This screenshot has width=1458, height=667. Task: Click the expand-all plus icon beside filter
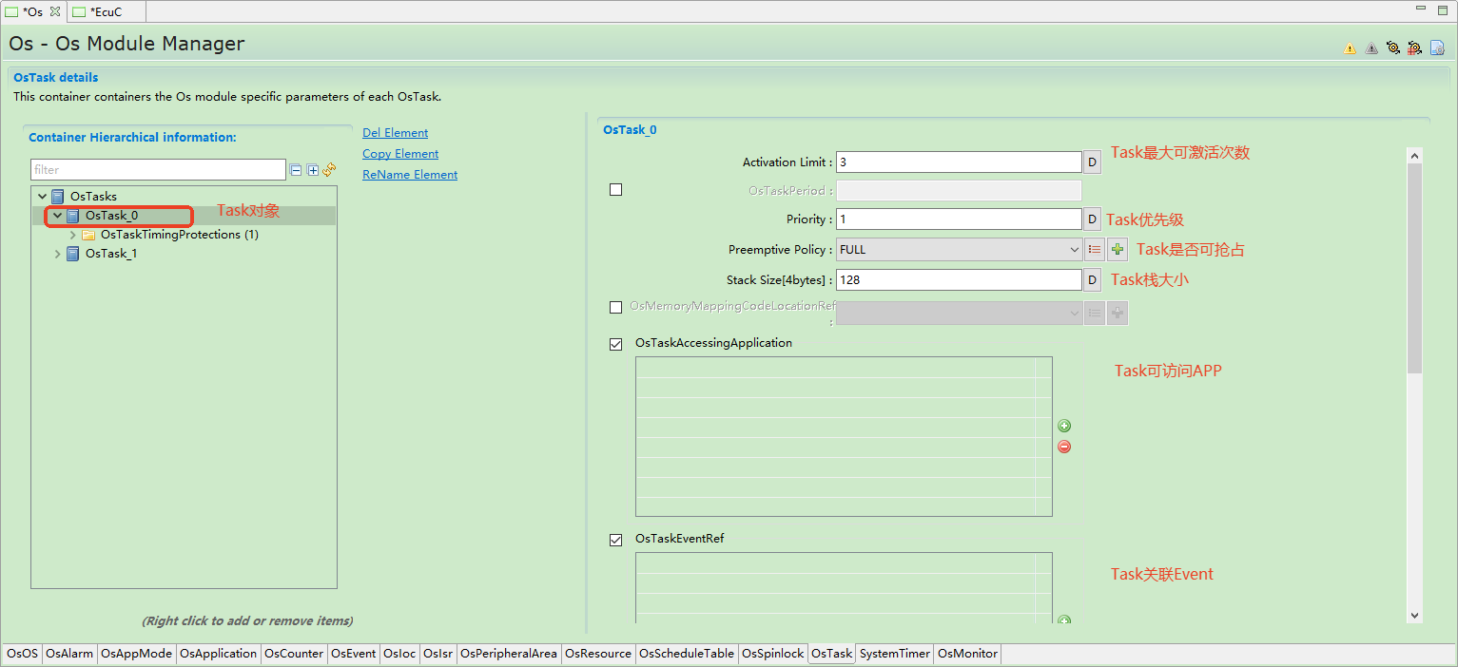(312, 170)
